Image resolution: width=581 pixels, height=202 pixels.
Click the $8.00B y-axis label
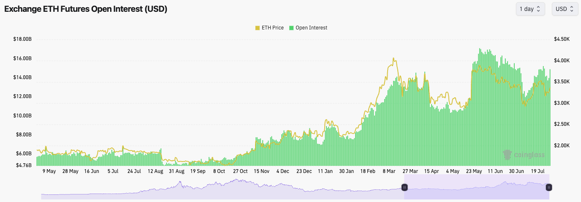(x=24, y=135)
